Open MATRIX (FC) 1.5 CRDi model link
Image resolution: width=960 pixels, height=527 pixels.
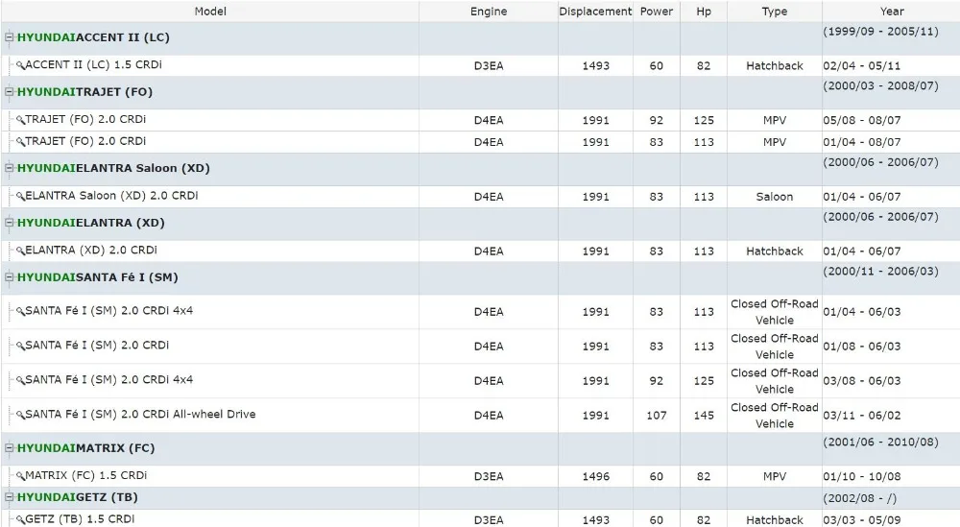85,475
